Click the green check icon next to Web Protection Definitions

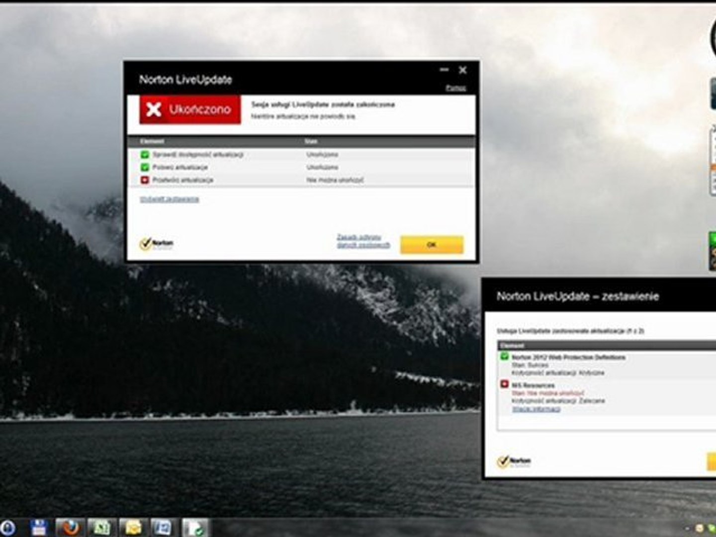click(504, 357)
